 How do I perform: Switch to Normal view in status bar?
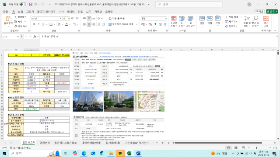pyautogui.click(x=228, y=148)
